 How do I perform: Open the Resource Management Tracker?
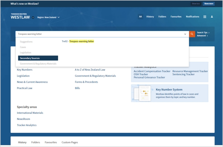click(x=190, y=71)
